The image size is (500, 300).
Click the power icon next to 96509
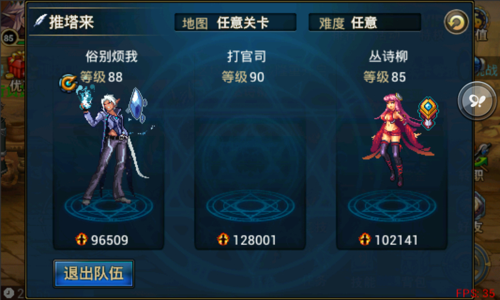click(x=81, y=239)
